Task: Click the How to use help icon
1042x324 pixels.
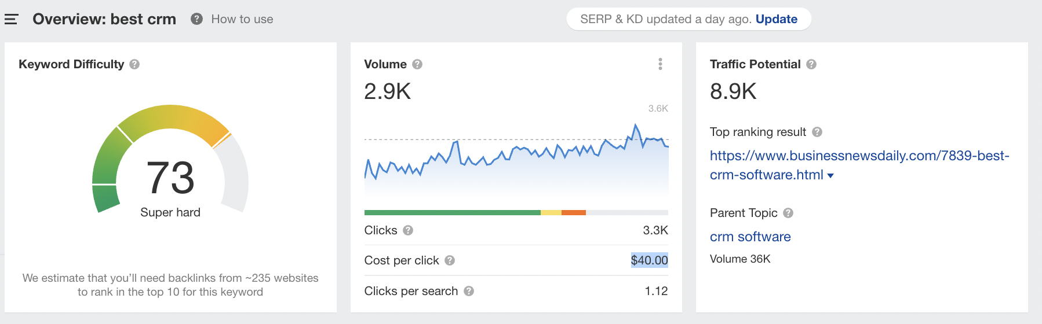Action: [x=197, y=19]
